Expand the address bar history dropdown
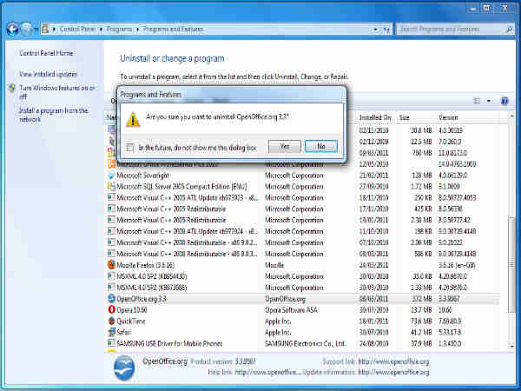 pyautogui.click(x=377, y=29)
